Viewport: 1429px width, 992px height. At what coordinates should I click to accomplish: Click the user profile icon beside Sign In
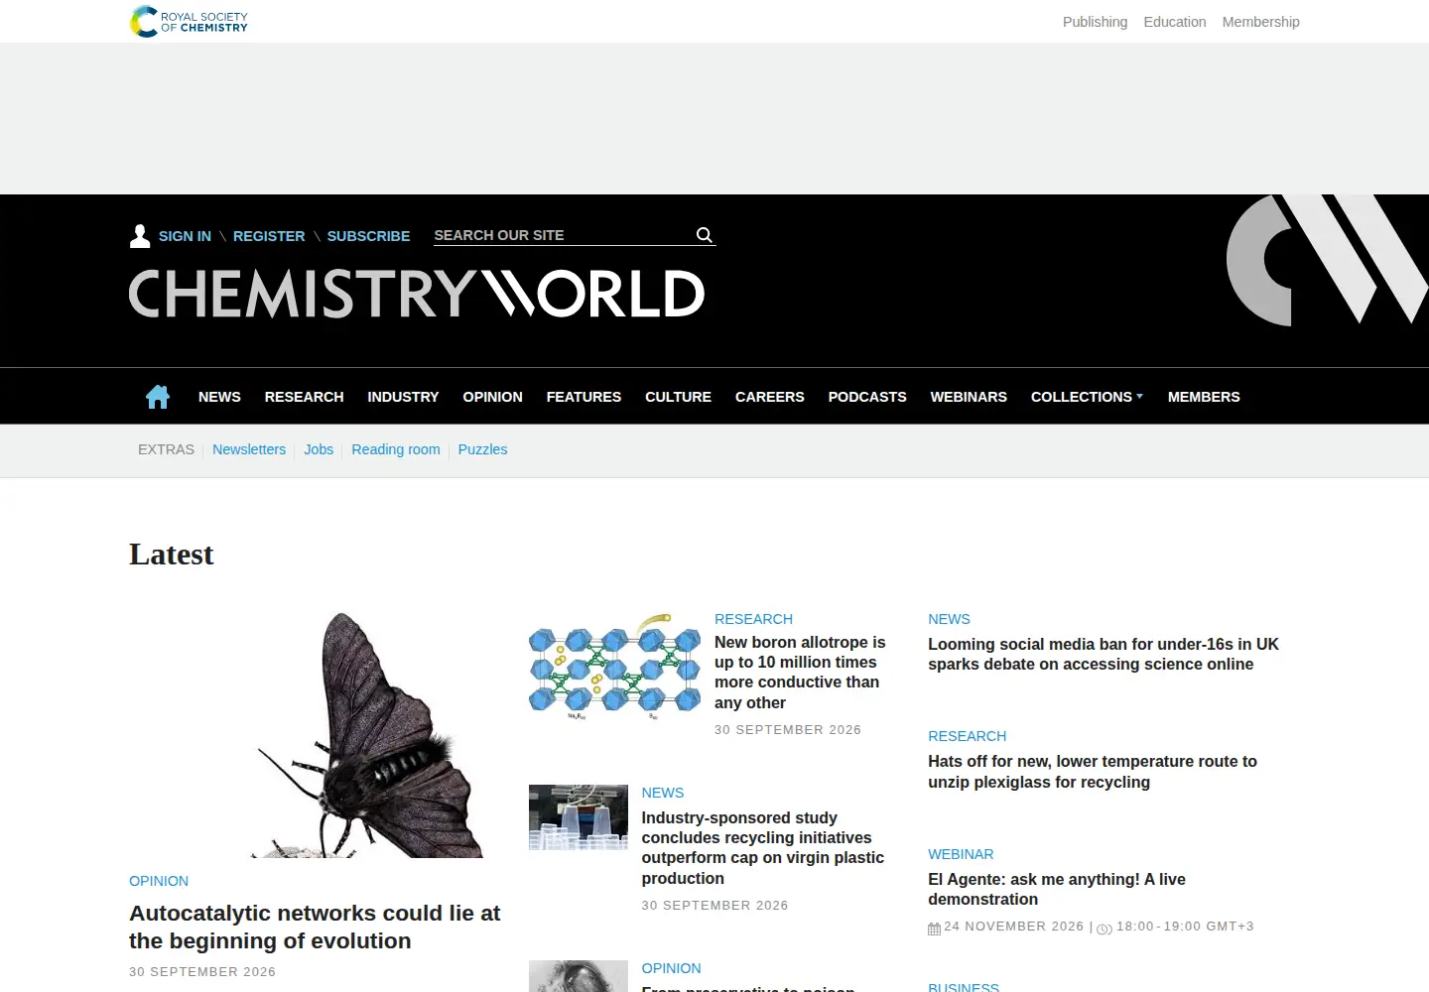click(x=140, y=236)
